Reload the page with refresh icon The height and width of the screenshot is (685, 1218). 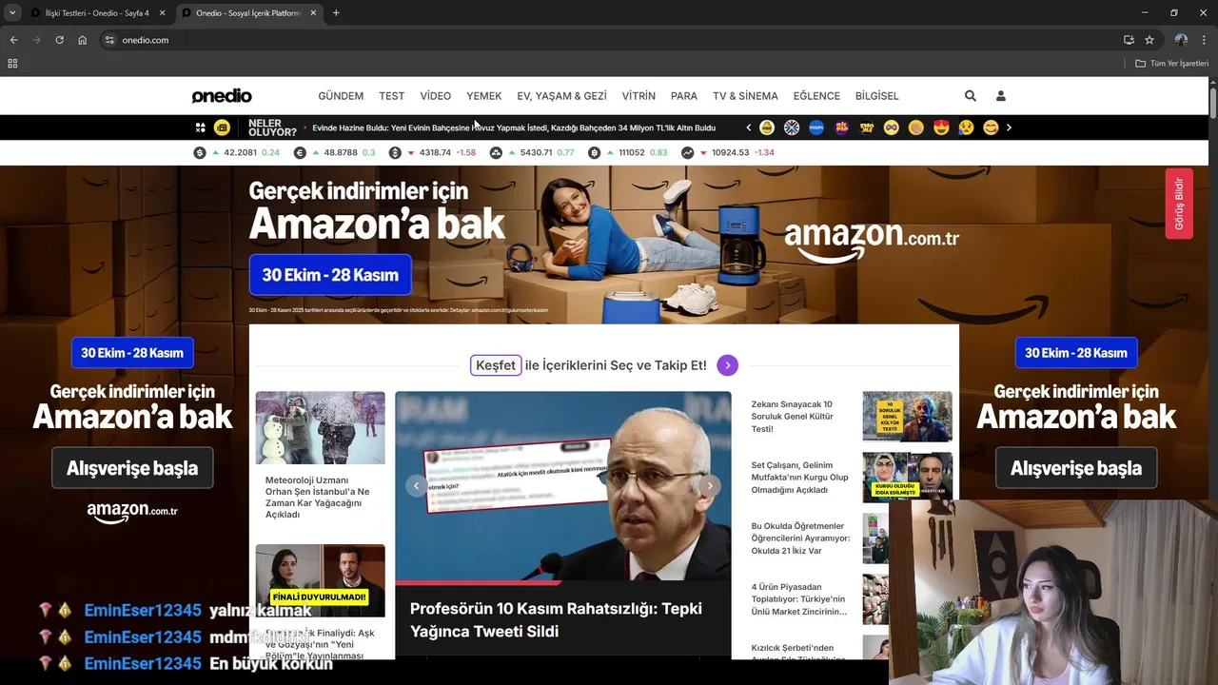(59, 40)
